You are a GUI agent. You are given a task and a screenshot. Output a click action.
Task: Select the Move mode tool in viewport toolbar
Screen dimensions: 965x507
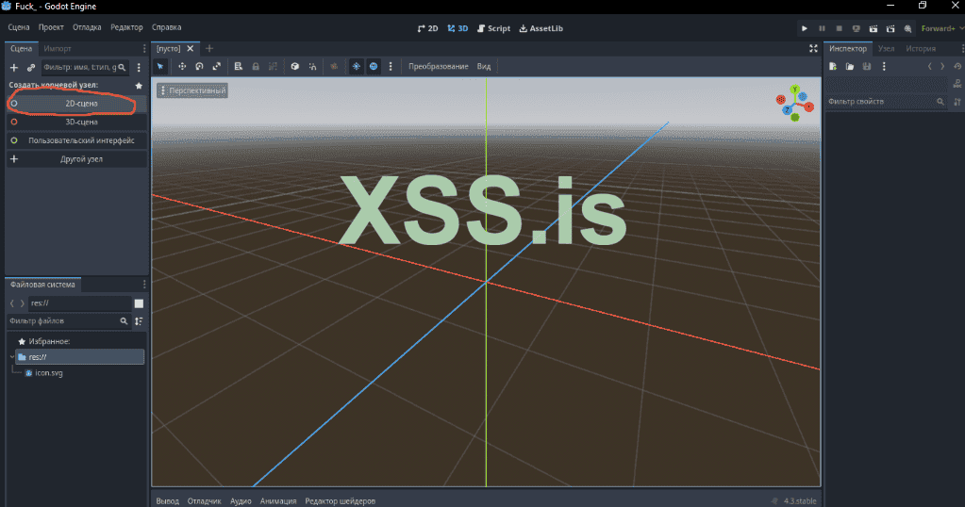tap(182, 67)
